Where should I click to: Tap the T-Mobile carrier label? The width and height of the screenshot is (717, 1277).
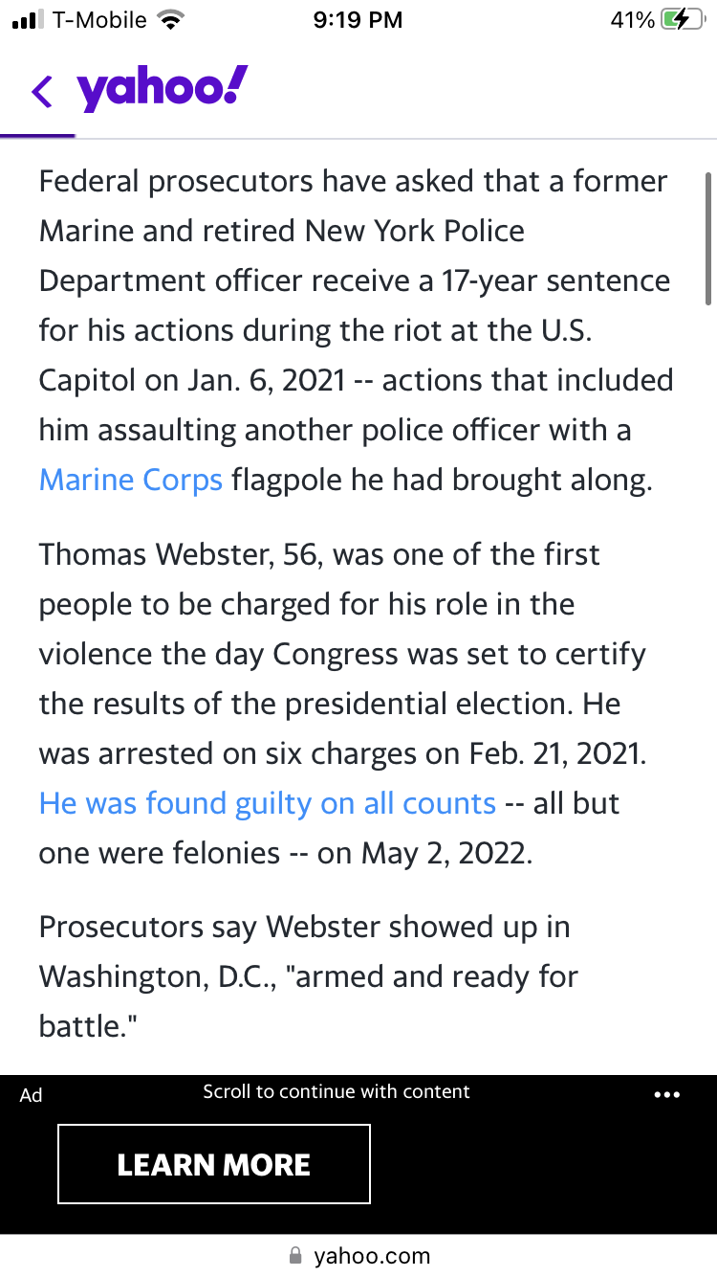pos(98,20)
